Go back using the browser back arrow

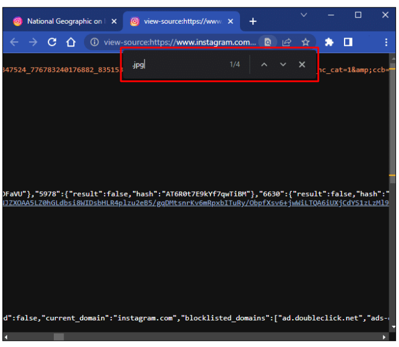point(15,42)
